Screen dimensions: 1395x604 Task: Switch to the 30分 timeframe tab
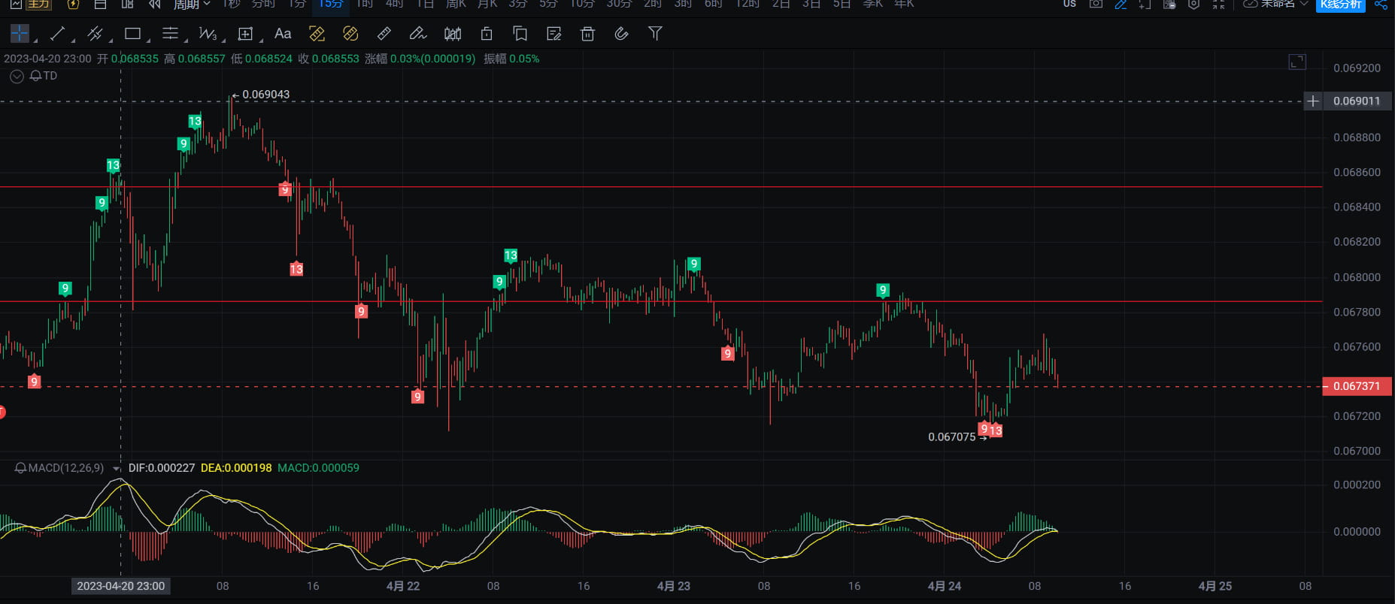pos(619,5)
